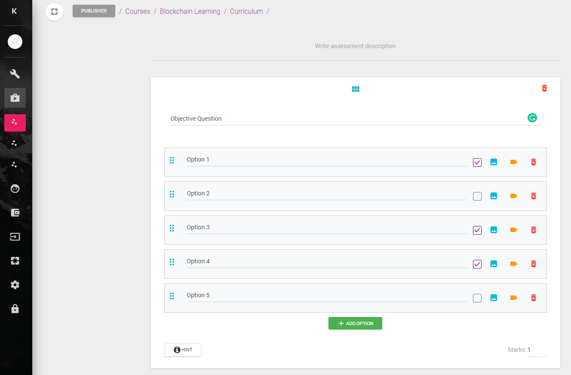Viewport: 571px width, 375px height.
Task: Add a video to Option 5
Action: pyautogui.click(x=513, y=298)
